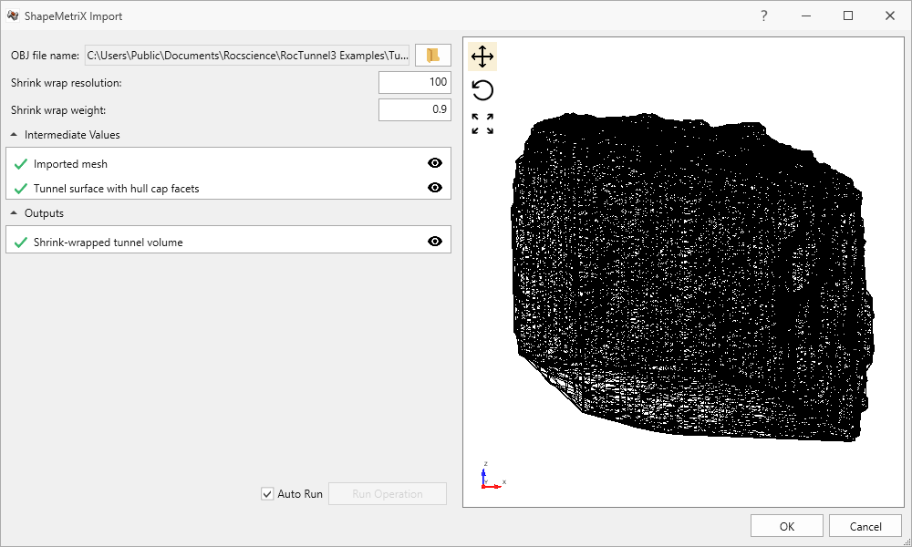
Task: Maximize the ShapeMetriX Import window
Action: tap(848, 15)
